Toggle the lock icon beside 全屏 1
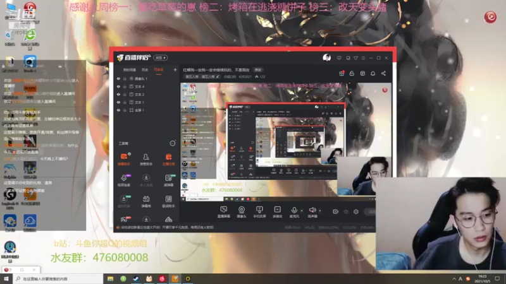506x284 pixels. tap(125, 110)
